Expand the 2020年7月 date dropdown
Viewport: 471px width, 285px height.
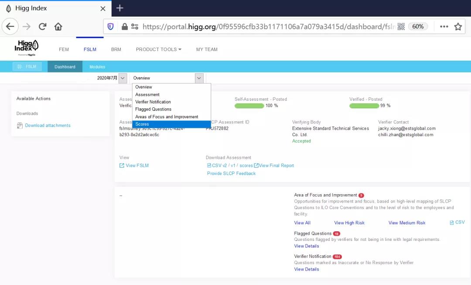pos(123,78)
